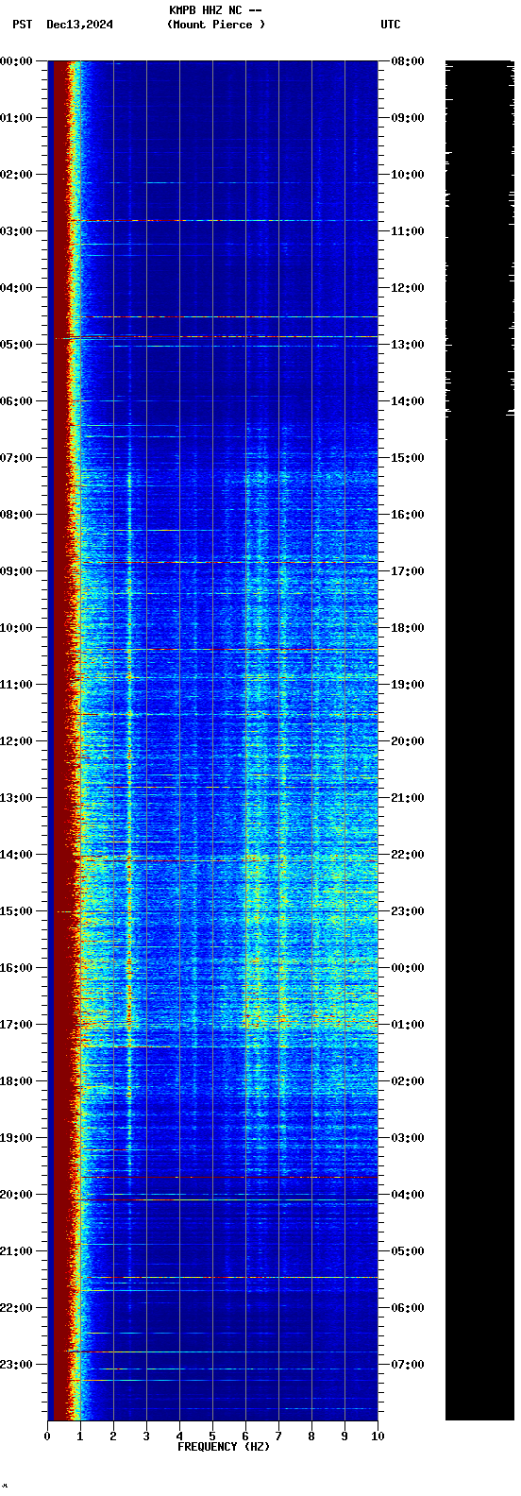Click '20:00' on the PST time axis
This screenshot has height=1496, width=521.
click(17, 1195)
